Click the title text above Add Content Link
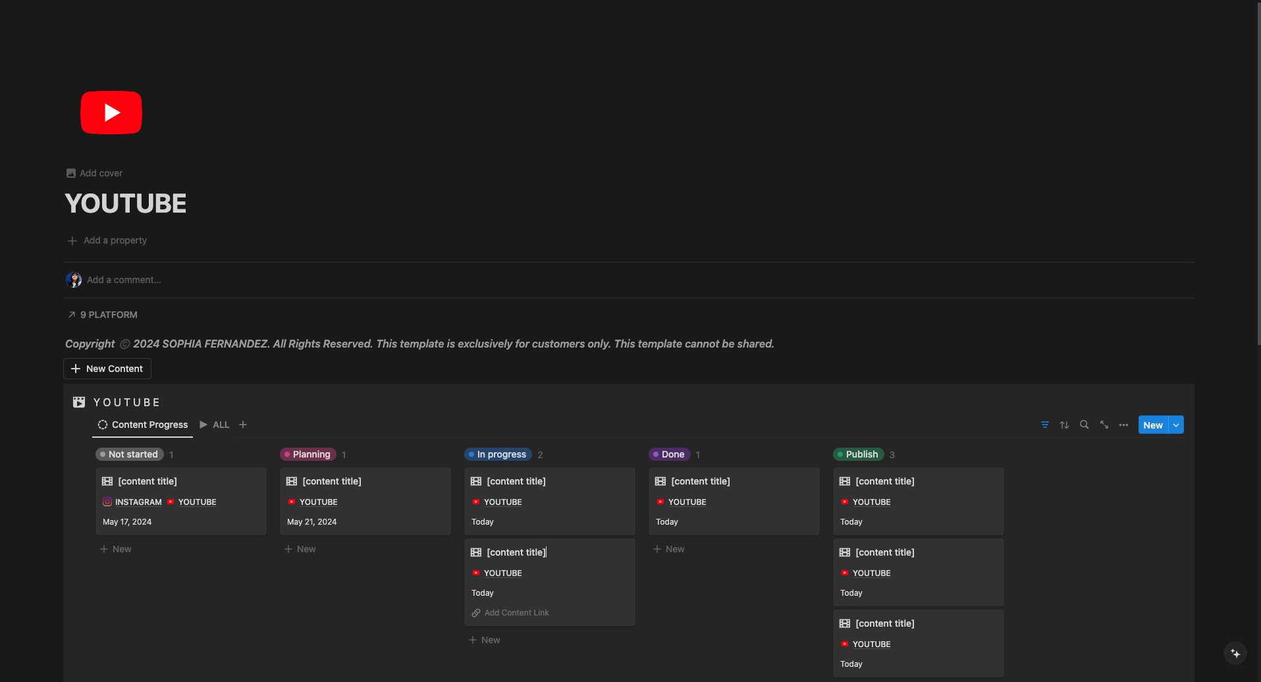 516,552
